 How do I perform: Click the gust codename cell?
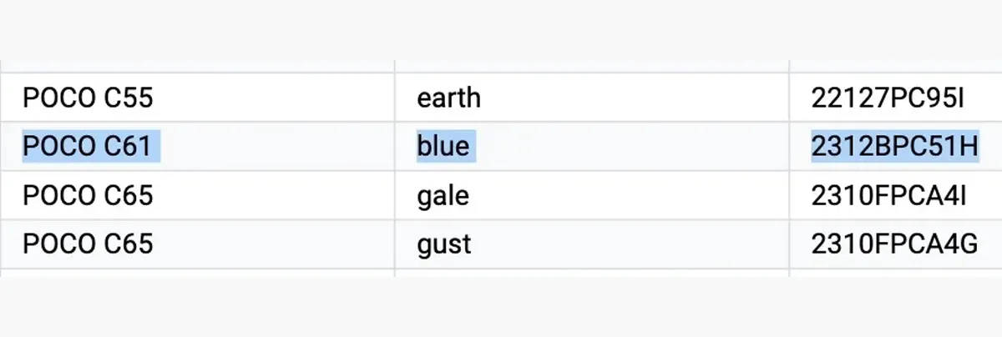click(x=592, y=244)
